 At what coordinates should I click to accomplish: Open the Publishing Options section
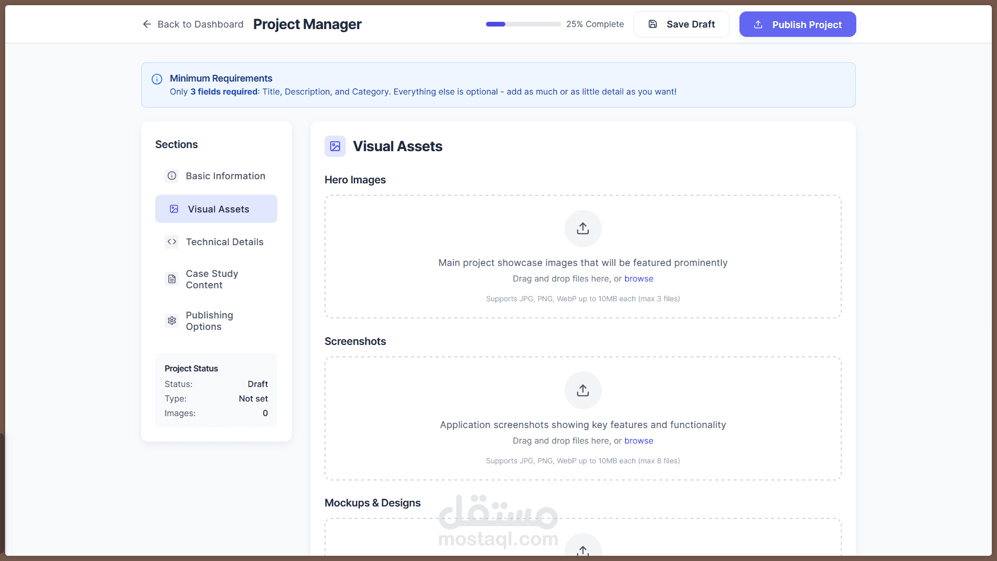coord(209,321)
